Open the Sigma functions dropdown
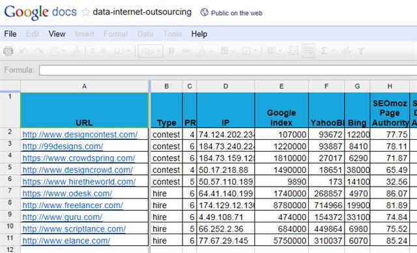This screenshot has height=253, width=417. pyautogui.click(x=327, y=51)
